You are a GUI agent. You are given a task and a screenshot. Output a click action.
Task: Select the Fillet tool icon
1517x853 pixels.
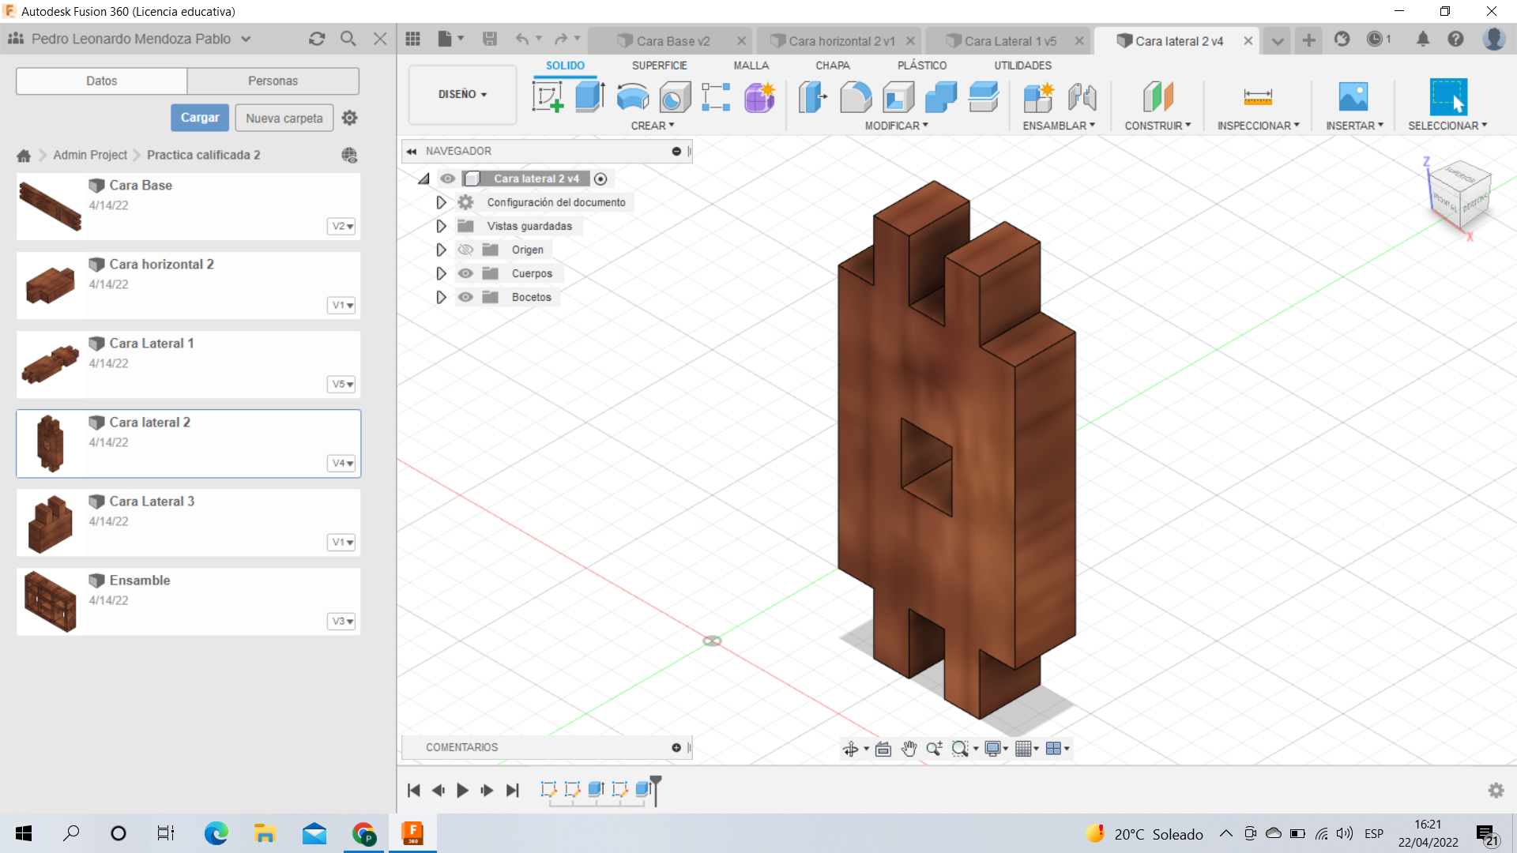(856, 97)
